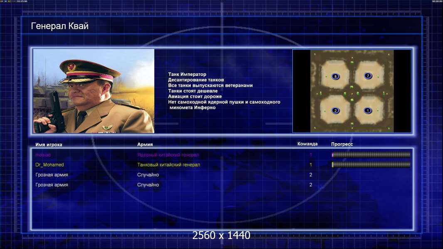443x249 pixels.
Task: Click team number 2 in second Грозная армия row
Action: (311, 185)
